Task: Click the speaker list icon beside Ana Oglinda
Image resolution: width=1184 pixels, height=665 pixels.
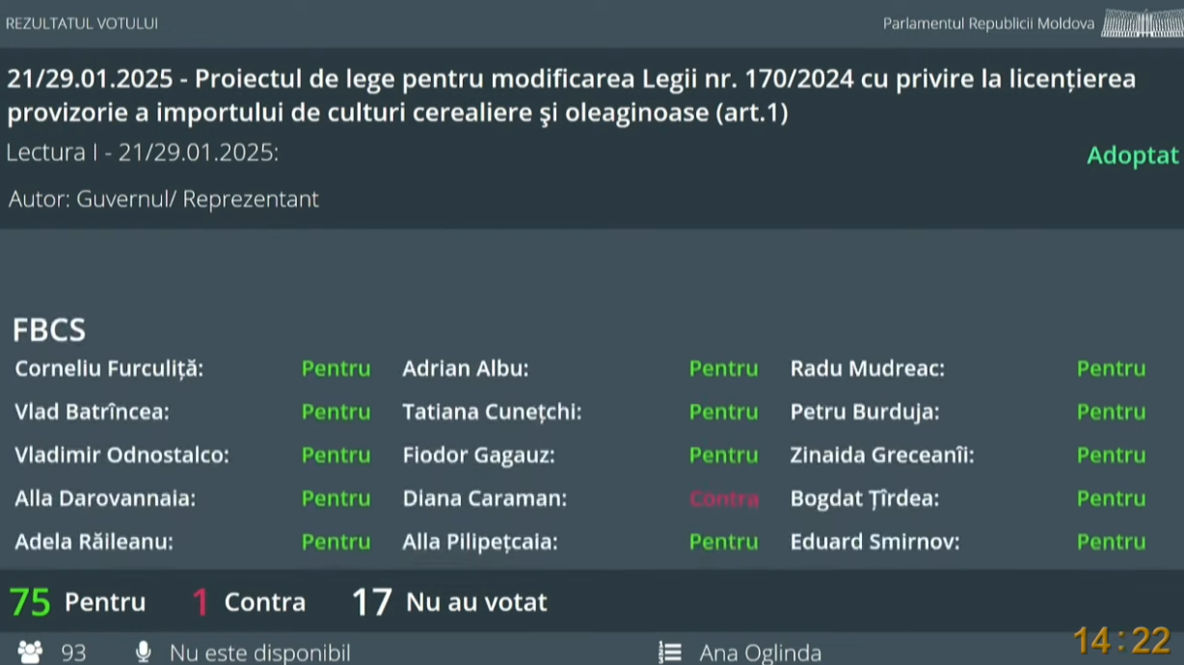Action: pyautogui.click(x=670, y=652)
